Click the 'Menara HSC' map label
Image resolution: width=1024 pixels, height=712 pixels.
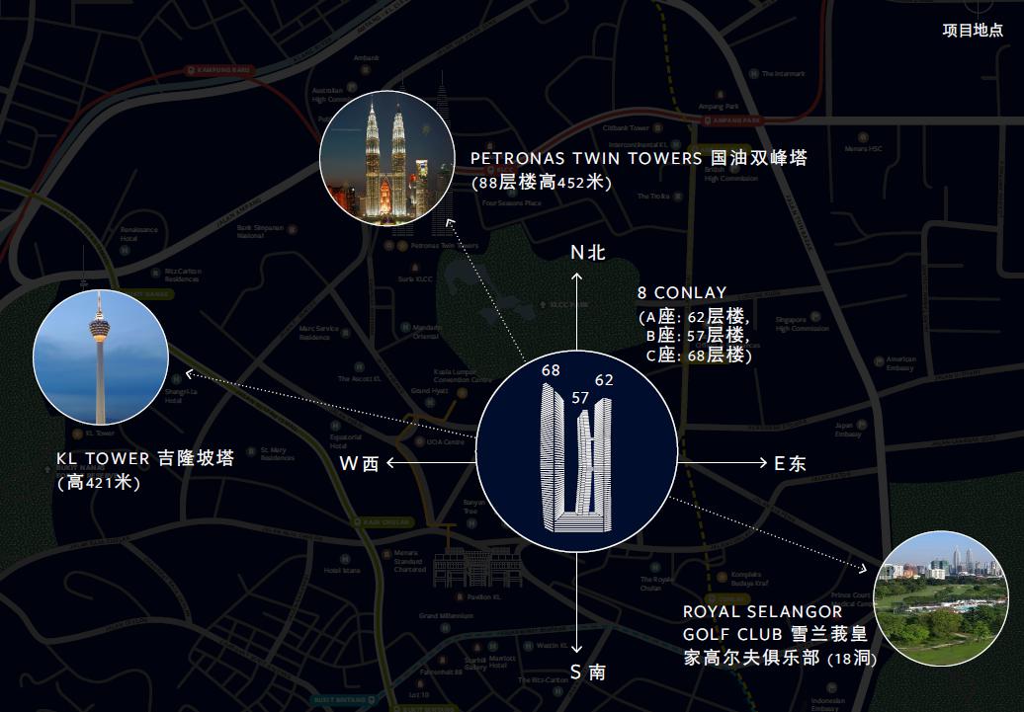pyautogui.click(x=863, y=149)
